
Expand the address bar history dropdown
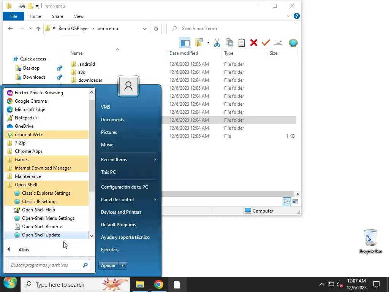pyautogui.click(x=145, y=29)
